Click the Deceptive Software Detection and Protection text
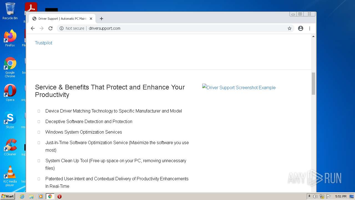Screen dimensions: 355x200 pyautogui.click(x=89, y=121)
